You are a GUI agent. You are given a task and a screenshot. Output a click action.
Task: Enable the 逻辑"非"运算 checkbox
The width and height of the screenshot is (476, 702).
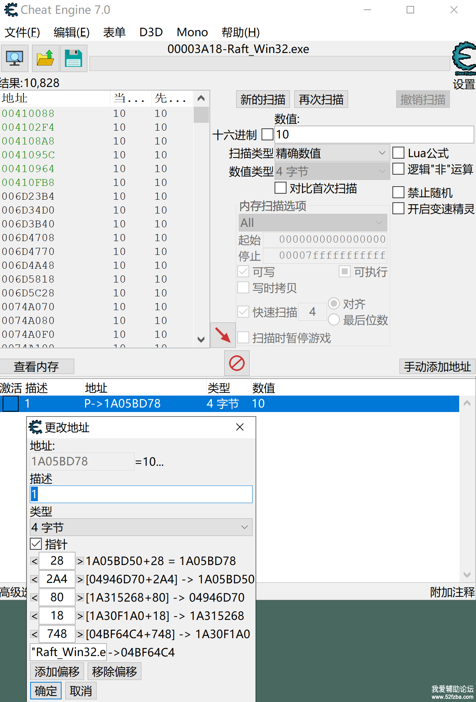398,169
